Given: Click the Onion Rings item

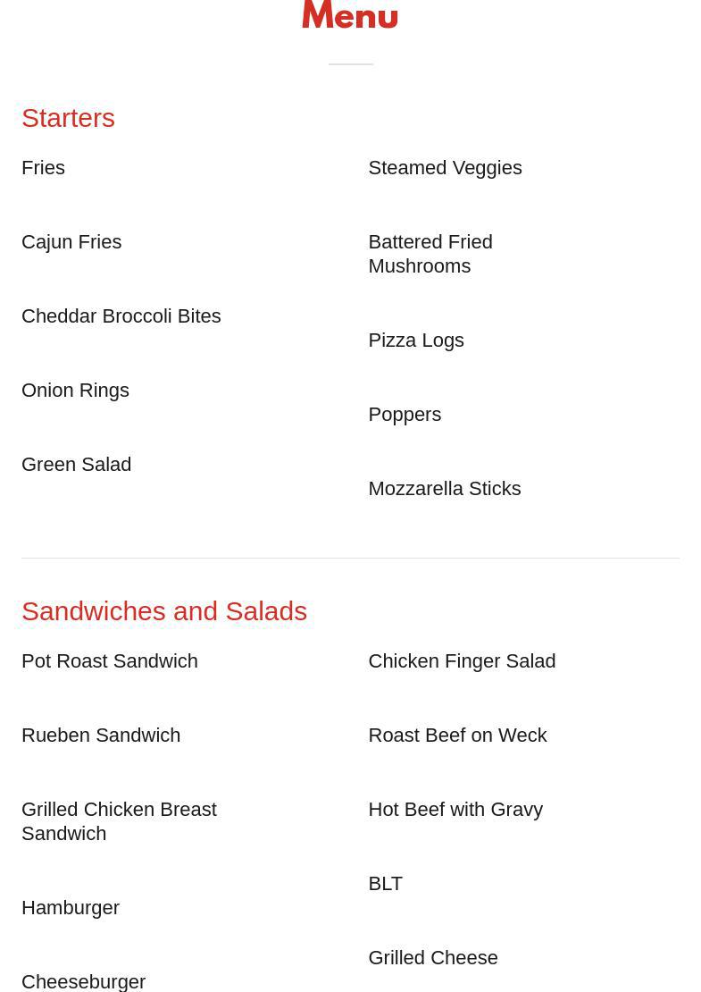Looking at the screenshot, I should tap(75, 391).
